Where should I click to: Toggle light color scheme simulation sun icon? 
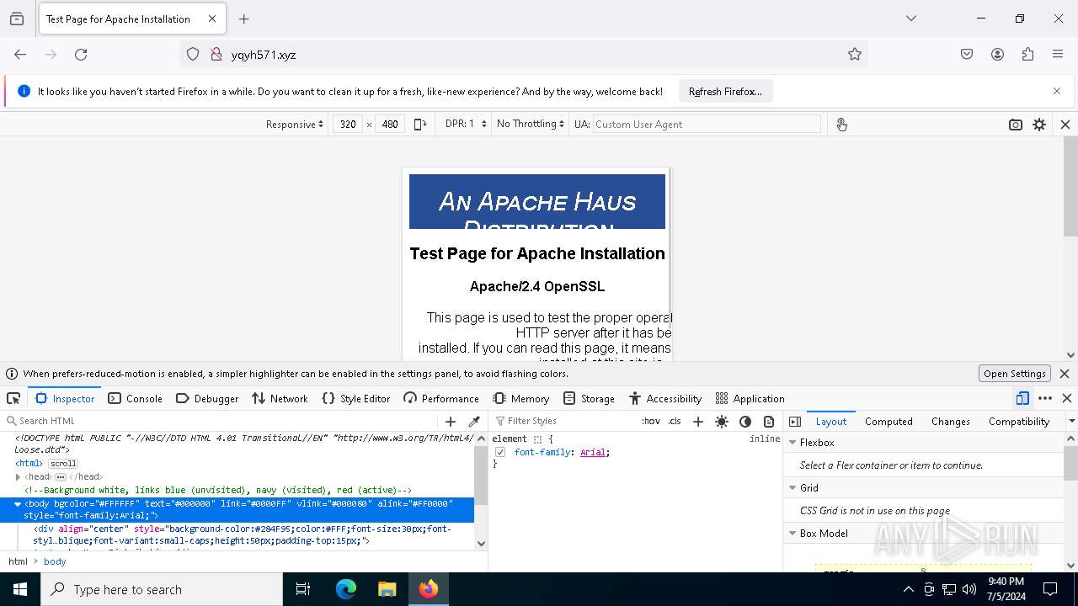click(722, 421)
